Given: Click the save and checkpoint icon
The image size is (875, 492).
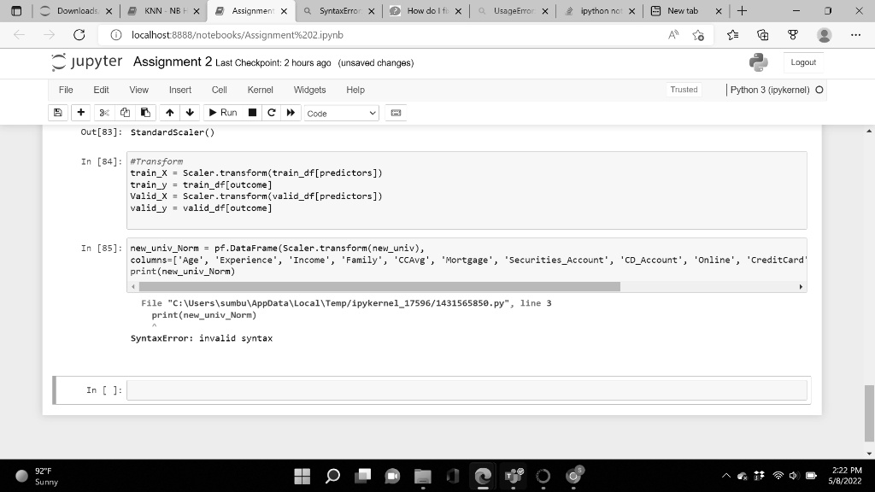Looking at the screenshot, I should (x=58, y=113).
